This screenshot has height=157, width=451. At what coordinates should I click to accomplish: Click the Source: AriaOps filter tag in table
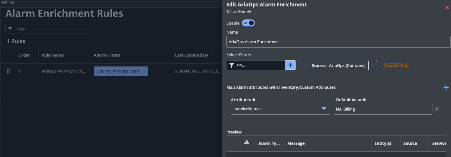pyautogui.click(x=121, y=71)
